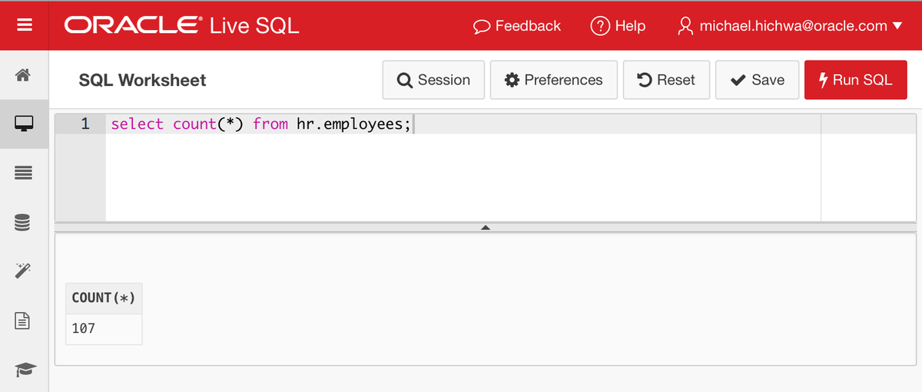
Task: Select line number 1 in the gutter
Action: [x=85, y=124]
